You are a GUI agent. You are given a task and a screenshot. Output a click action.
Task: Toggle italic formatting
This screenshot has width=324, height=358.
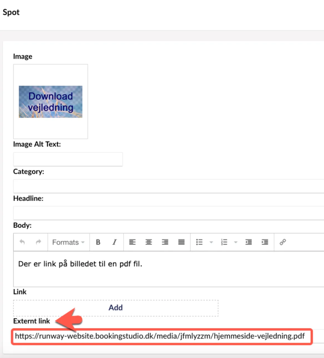click(x=114, y=242)
